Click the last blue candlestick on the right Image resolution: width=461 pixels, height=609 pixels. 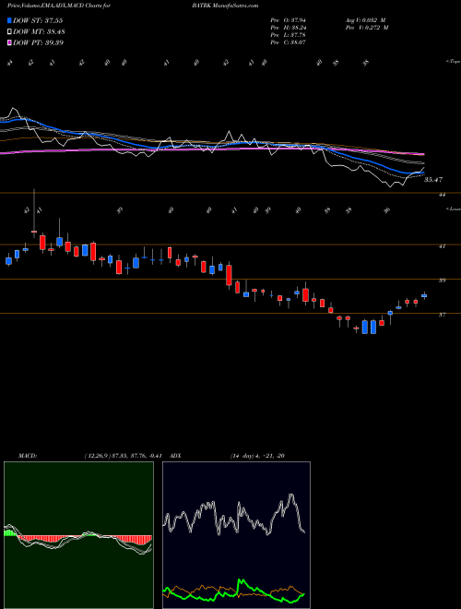pos(424,296)
